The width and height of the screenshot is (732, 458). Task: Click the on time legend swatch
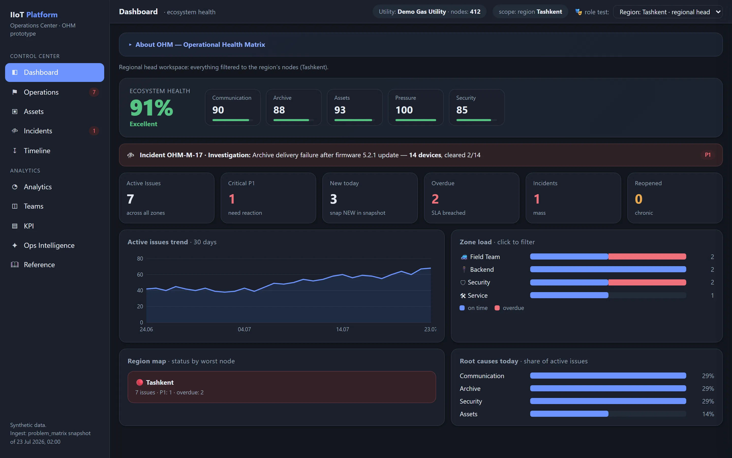tap(462, 308)
